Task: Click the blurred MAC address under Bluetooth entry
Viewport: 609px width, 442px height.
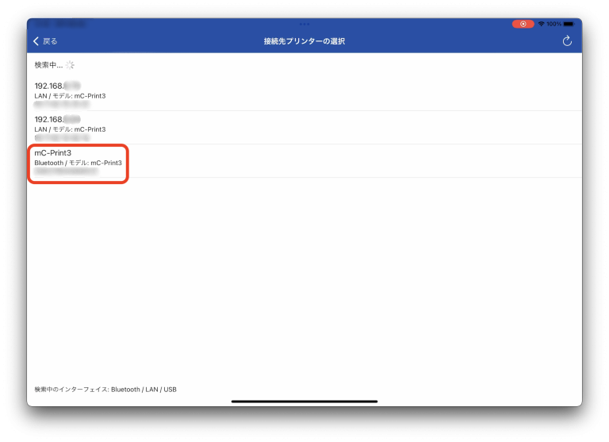Action: tap(66, 171)
